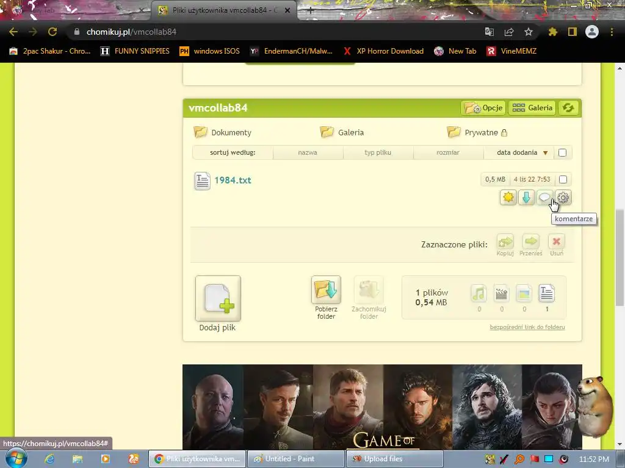Viewport: 625px width, 468px height.
Task: Click the scrollbar down arrow
Action: [620, 444]
